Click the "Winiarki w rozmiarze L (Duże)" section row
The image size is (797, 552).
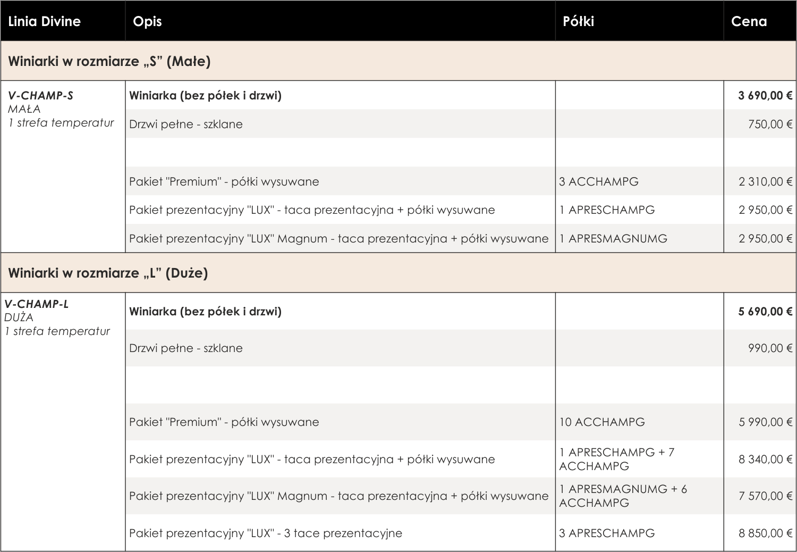[x=108, y=273]
